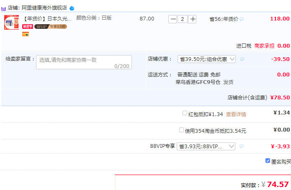The image size is (291, 190).
Task: Show info bubble beside 88VIP专享 dropdown
Action: pyautogui.click(x=242, y=146)
